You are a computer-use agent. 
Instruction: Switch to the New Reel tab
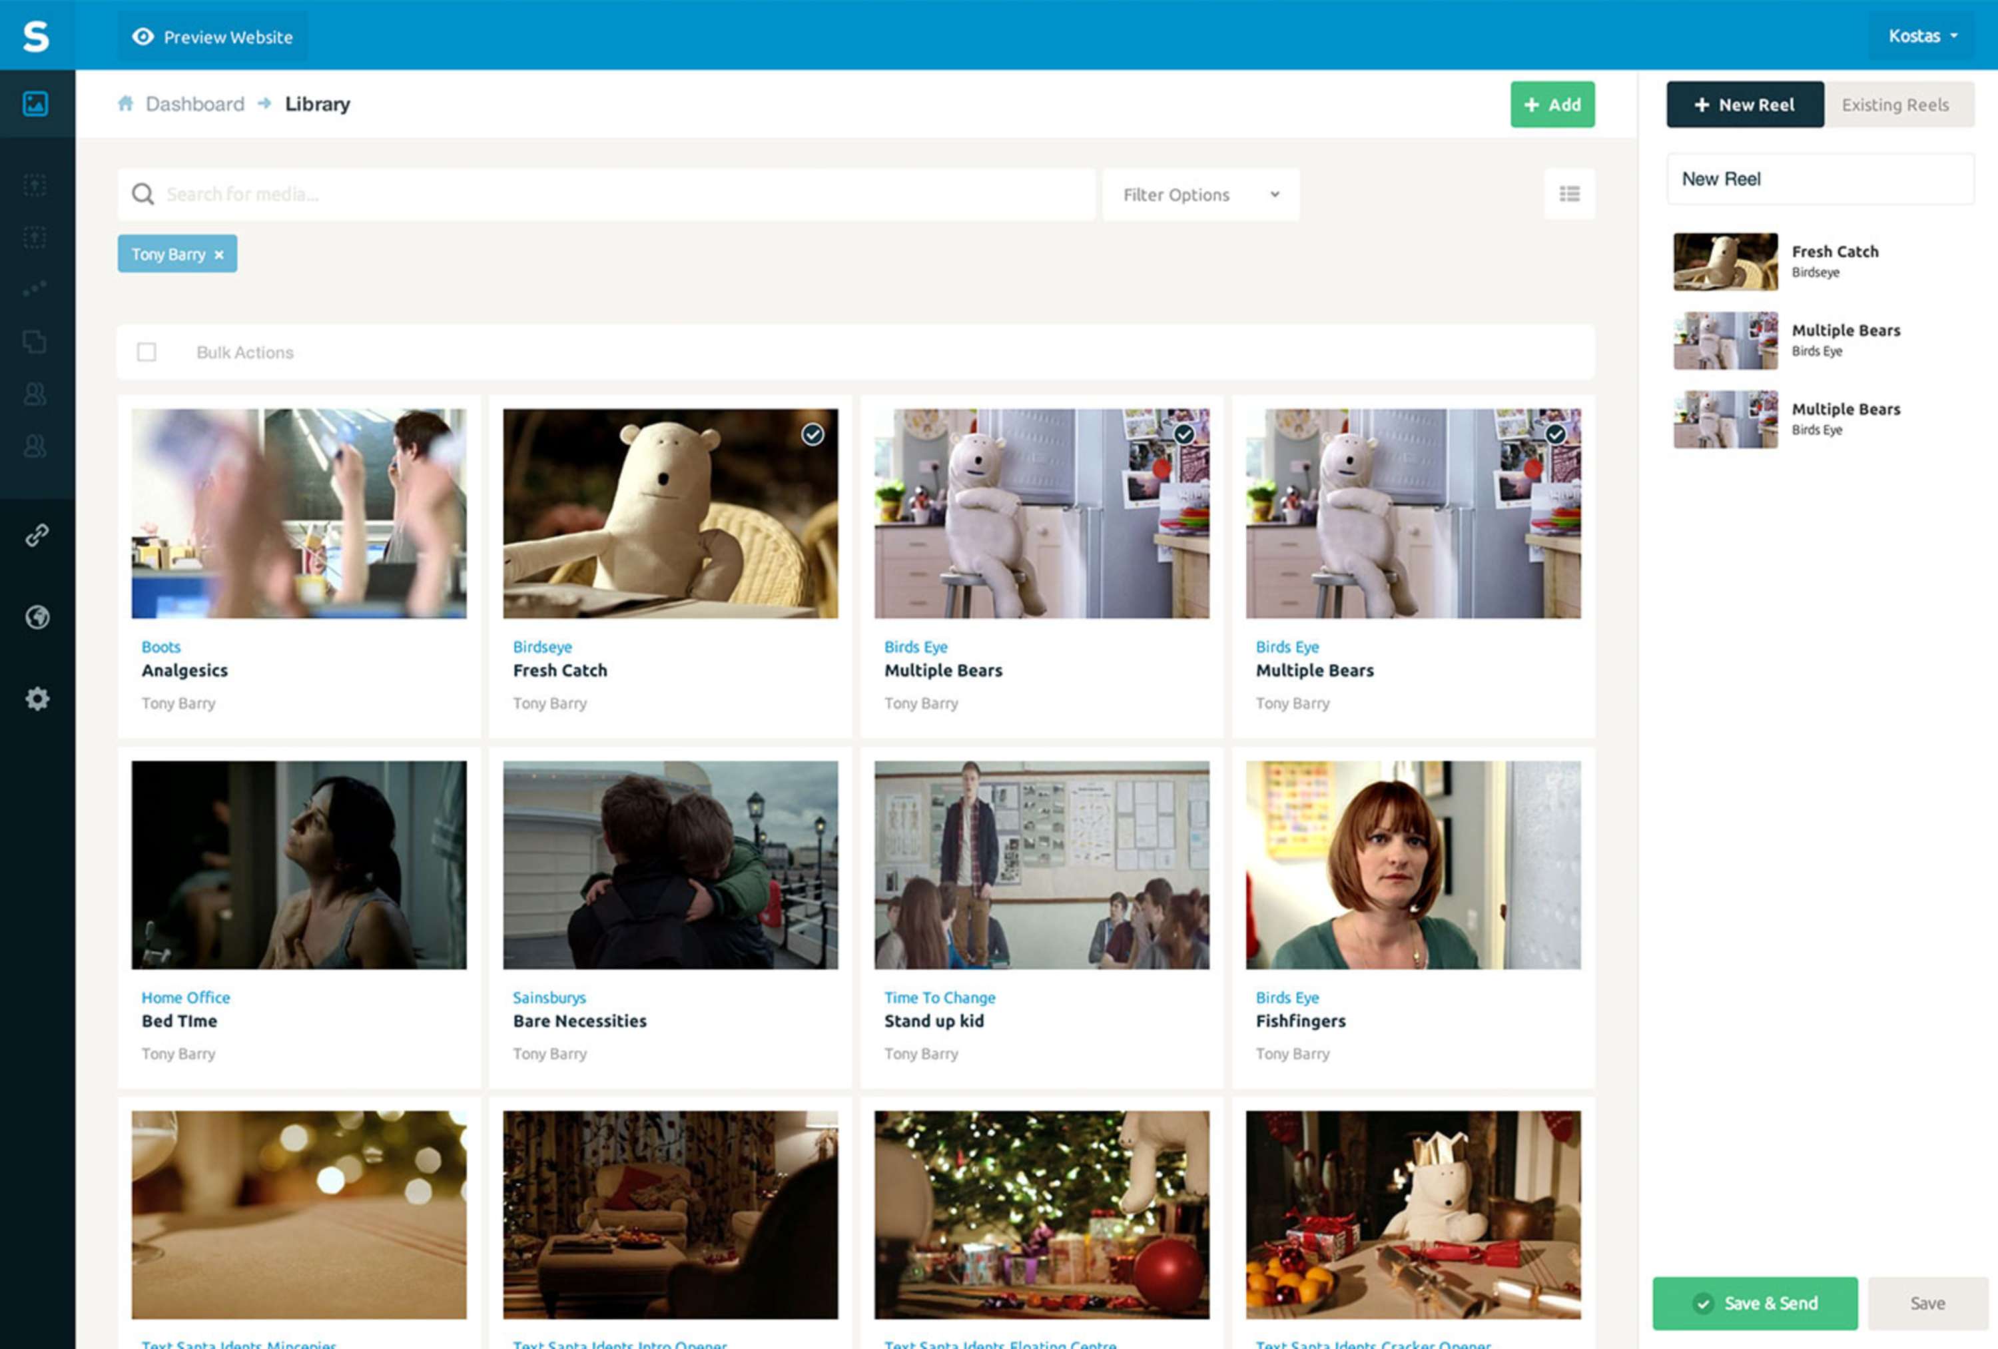point(1744,105)
